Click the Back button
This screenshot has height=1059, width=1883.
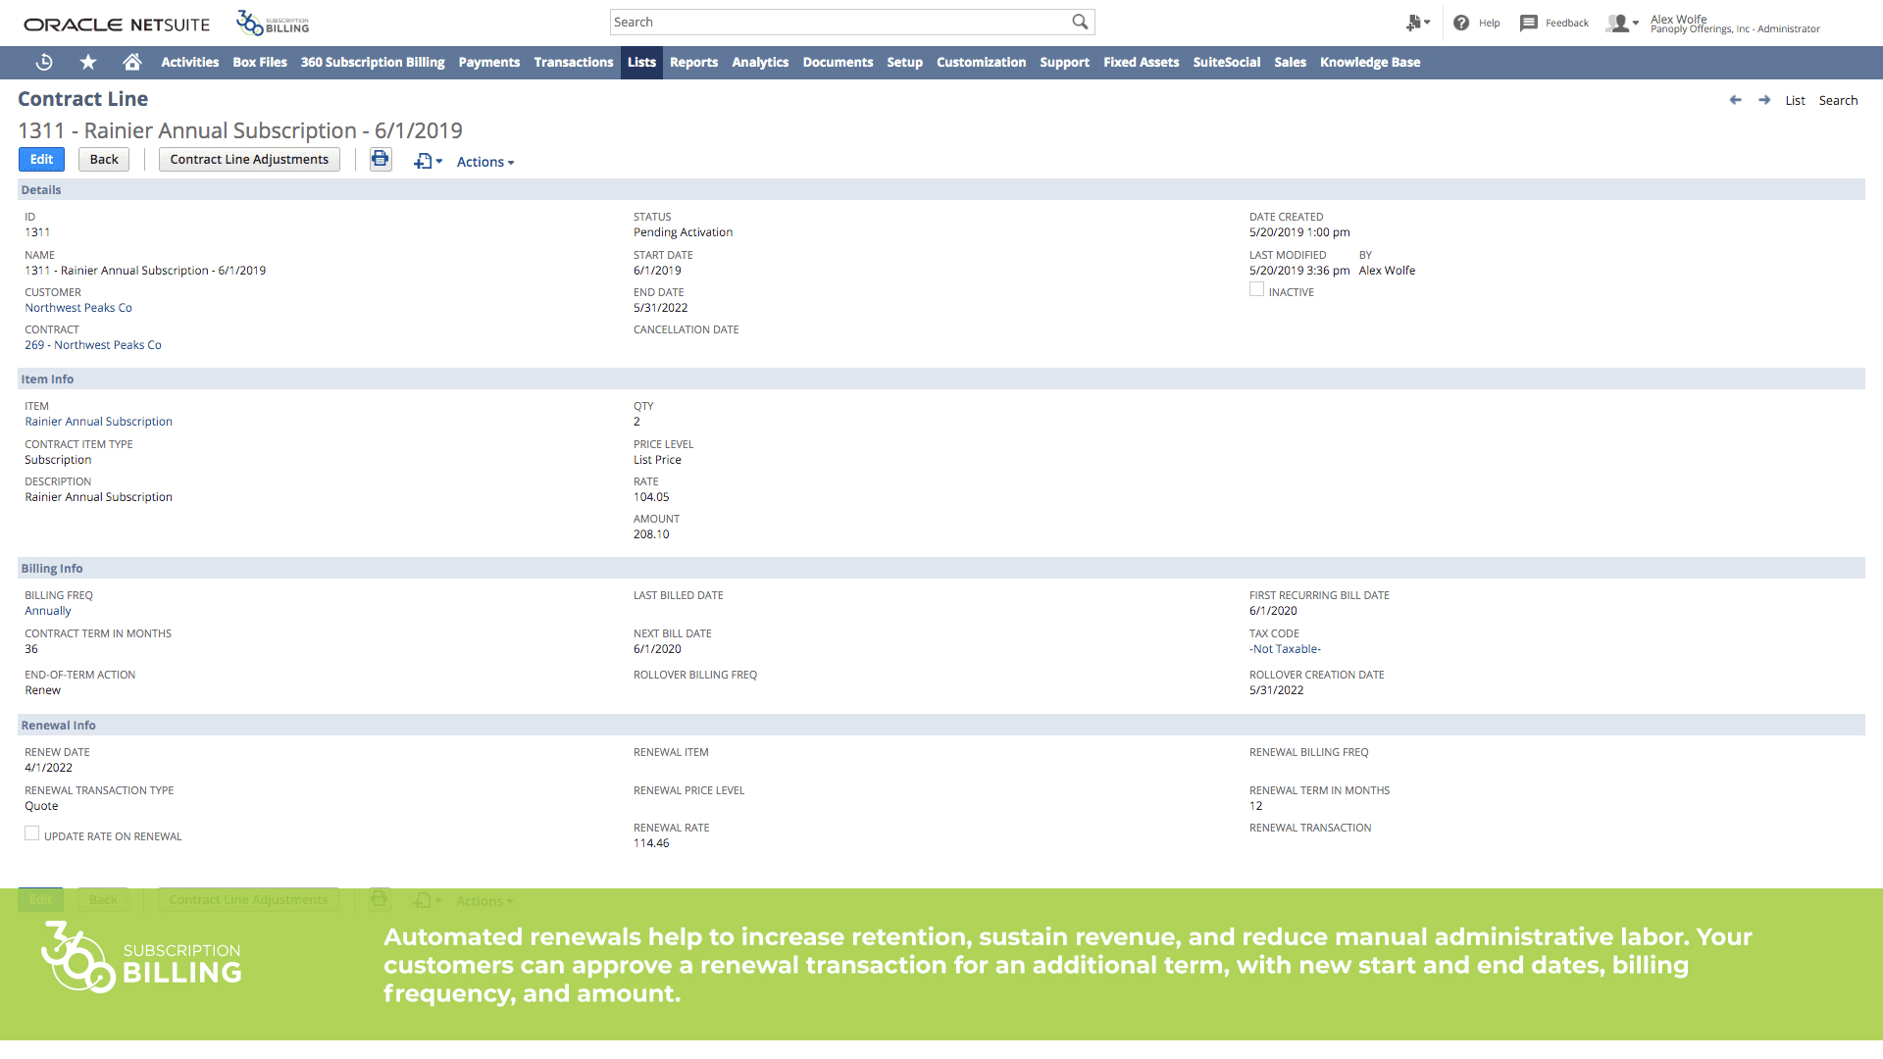coord(104,159)
